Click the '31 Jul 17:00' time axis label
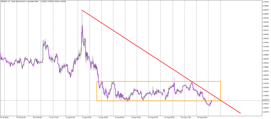 pos(54,118)
